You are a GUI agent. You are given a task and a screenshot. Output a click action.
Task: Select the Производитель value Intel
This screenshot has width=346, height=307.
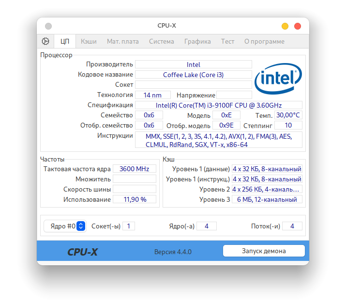[x=194, y=65]
